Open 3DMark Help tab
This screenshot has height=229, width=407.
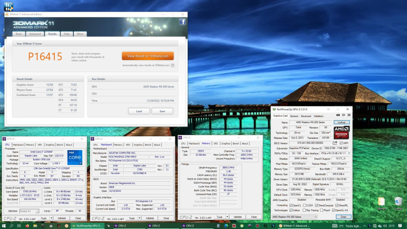point(67,34)
